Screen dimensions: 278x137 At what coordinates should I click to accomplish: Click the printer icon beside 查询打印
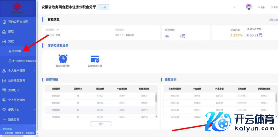coord(4,90)
